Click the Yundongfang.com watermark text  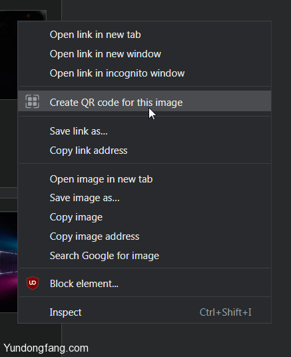point(46,348)
